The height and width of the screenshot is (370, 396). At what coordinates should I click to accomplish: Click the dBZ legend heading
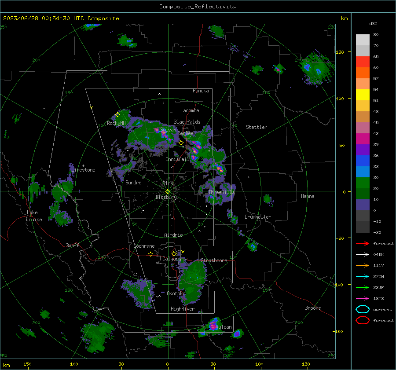[x=373, y=23]
